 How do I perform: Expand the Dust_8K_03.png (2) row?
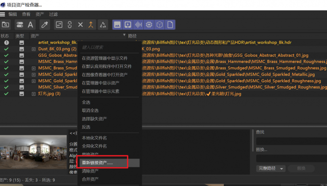[x=34, y=49]
